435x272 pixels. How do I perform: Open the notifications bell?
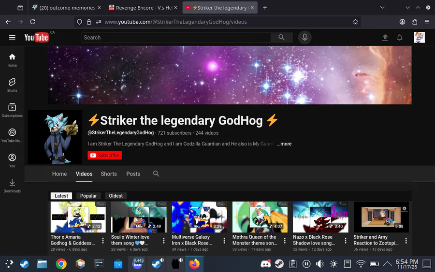[400, 37]
